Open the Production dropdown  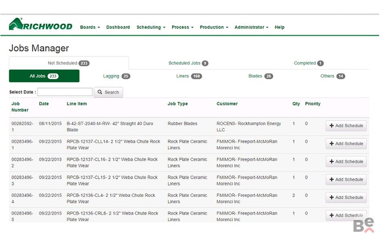click(214, 27)
